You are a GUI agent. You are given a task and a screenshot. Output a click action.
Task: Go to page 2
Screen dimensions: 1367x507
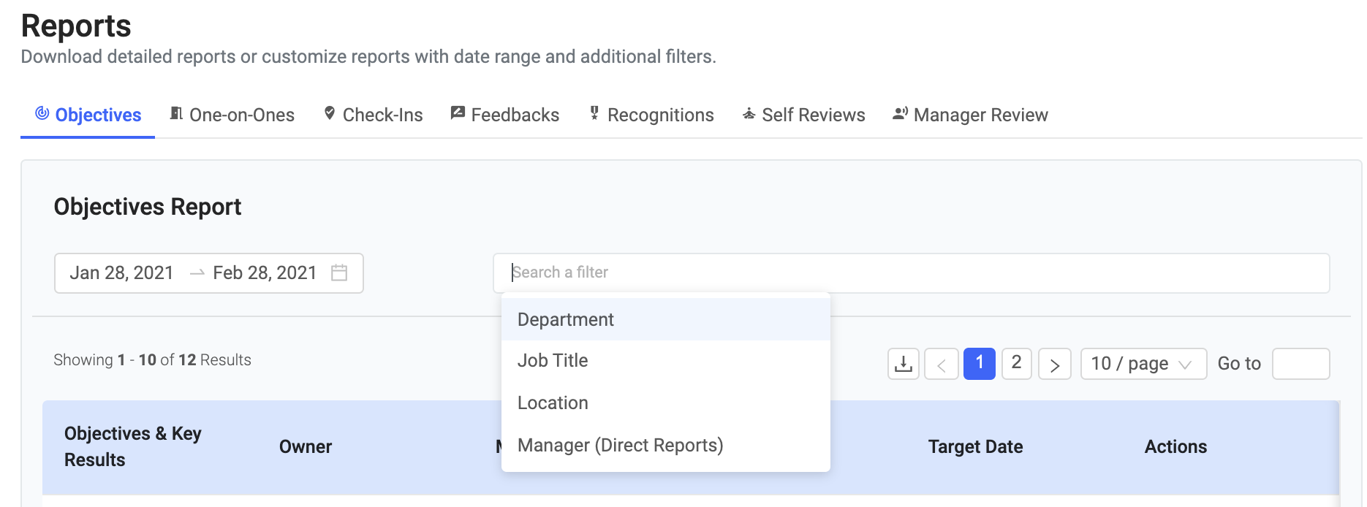[x=1016, y=363]
